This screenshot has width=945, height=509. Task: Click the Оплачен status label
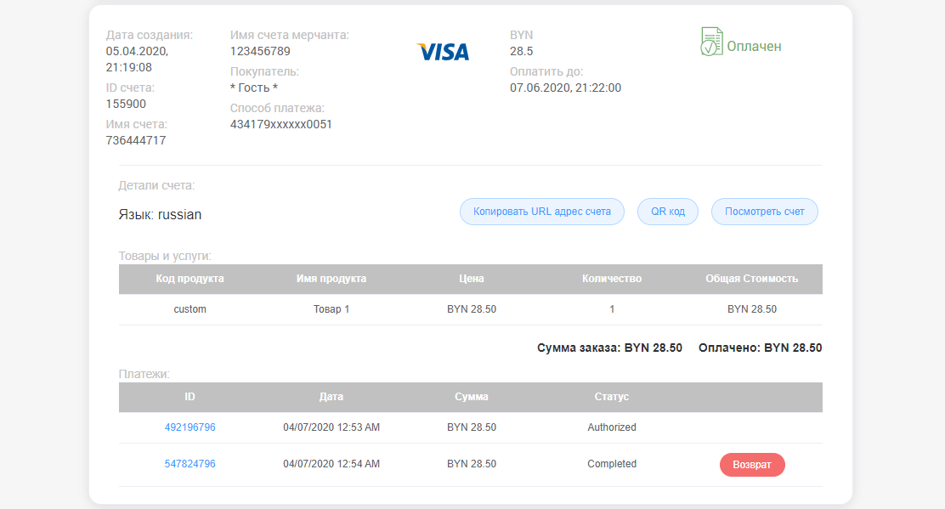pyautogui.click(x=753, y=47)
